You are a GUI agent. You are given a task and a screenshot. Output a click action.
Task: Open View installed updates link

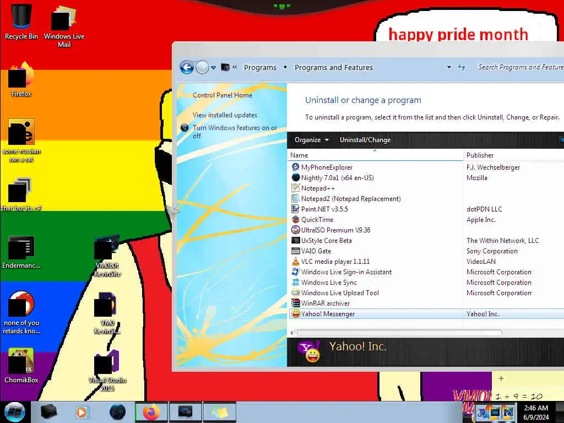[x=225, y=115]
